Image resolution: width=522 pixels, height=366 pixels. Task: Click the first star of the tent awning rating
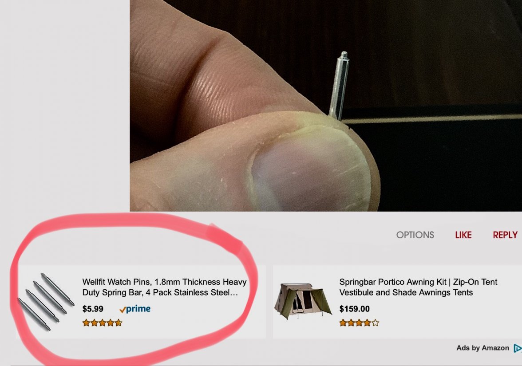tap(343, 323)
